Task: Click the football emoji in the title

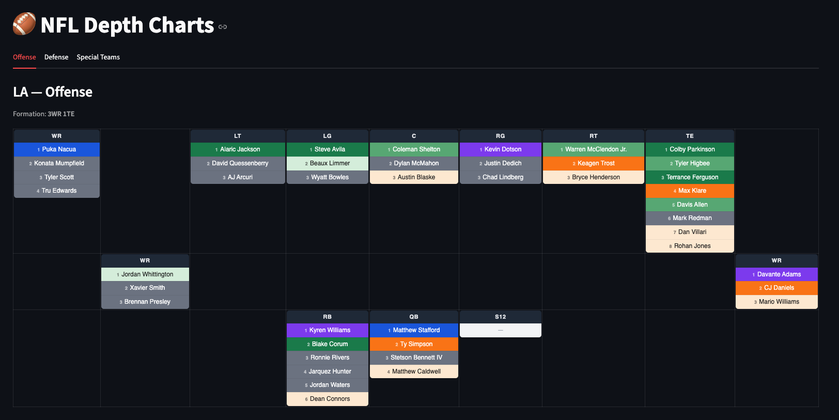Action: click(x=24, y=24)
